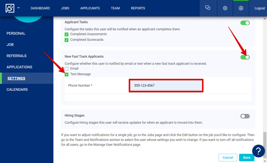Expand the chevron next to the logo

coord(18,8)
